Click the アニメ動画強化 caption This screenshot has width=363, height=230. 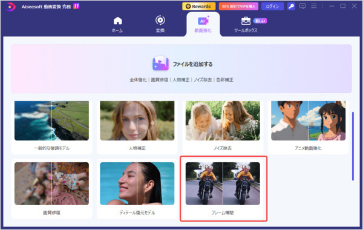pos(308,148)
